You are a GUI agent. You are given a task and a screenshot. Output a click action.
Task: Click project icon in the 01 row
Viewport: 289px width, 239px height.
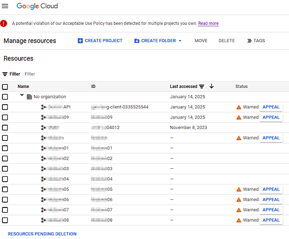coord(43,148)
